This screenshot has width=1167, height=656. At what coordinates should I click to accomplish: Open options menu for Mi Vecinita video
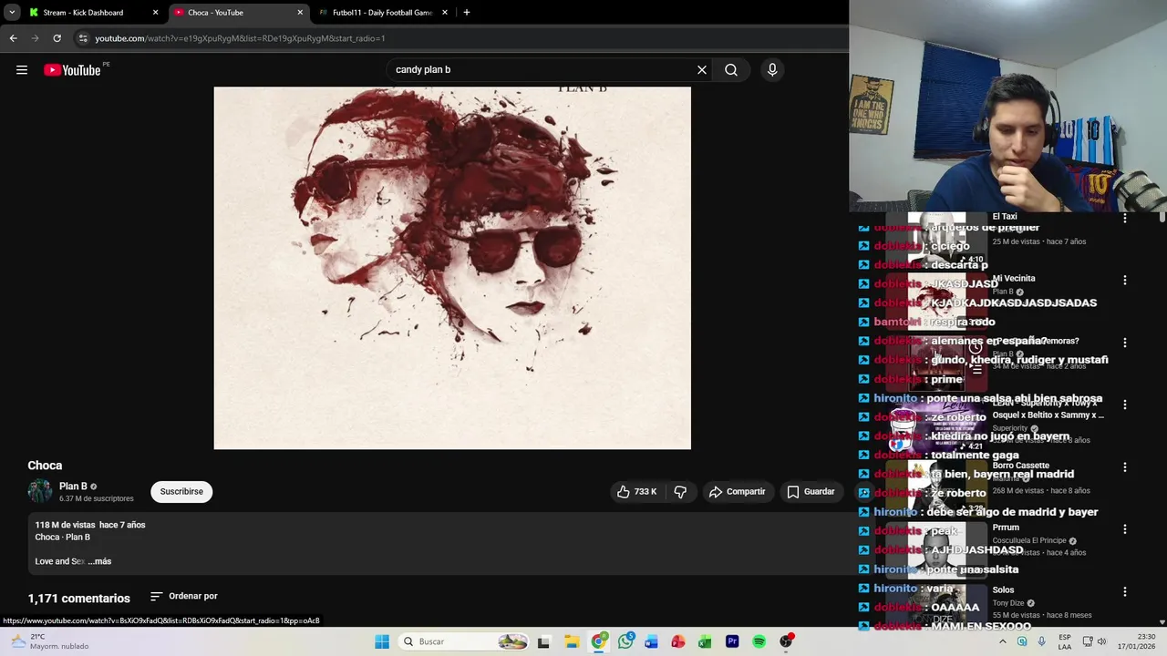click(1125, 281)
